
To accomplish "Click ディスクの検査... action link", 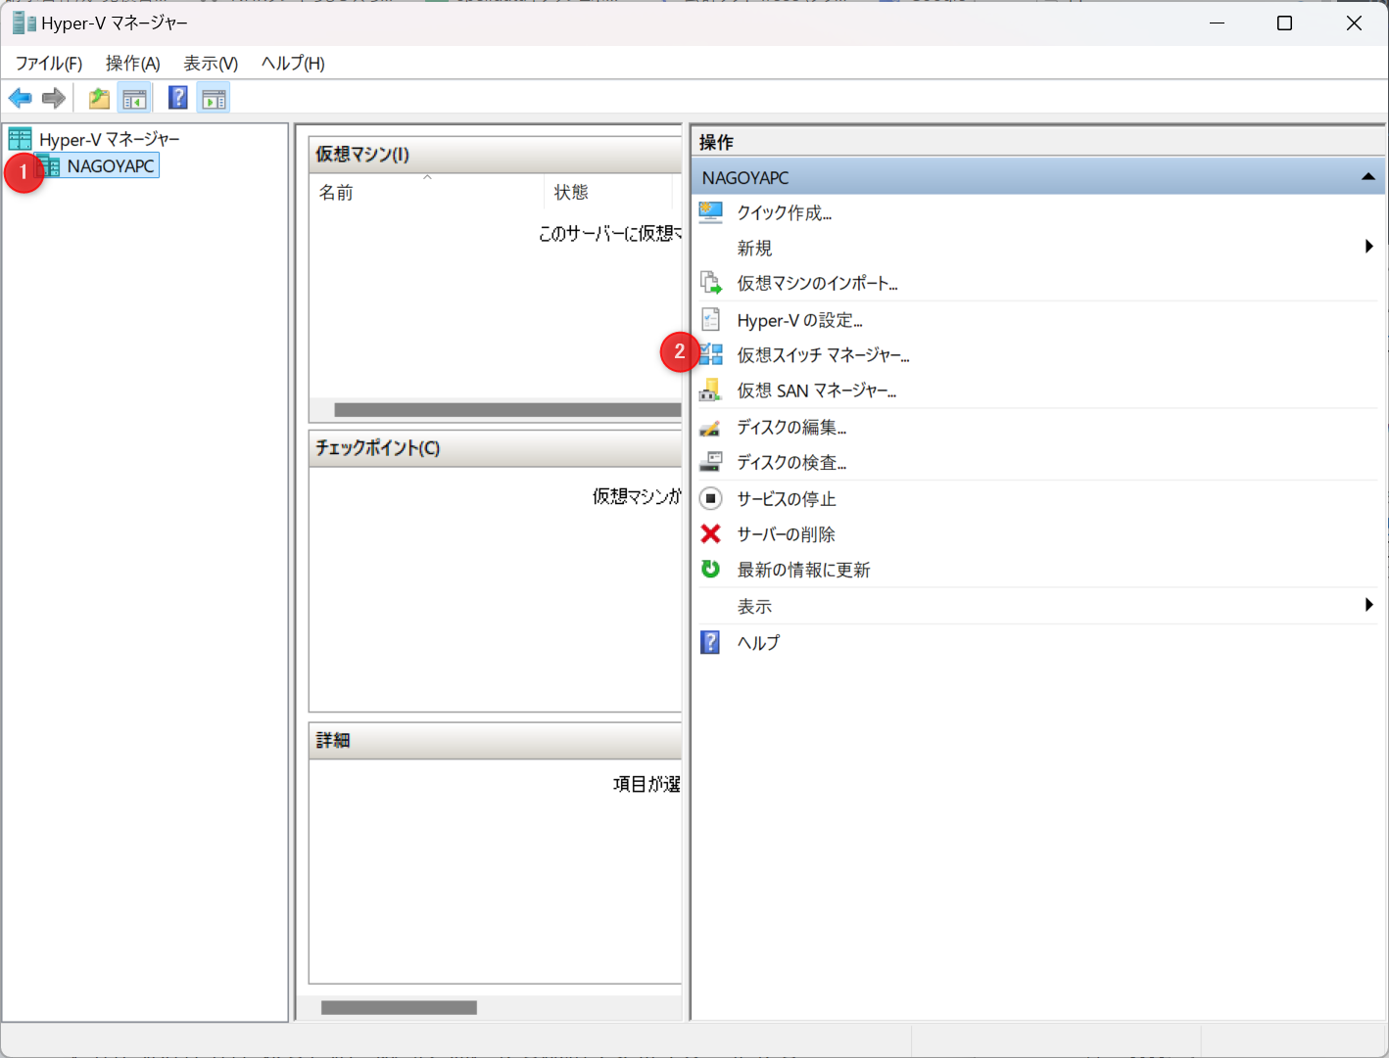I will pos(792,462).
